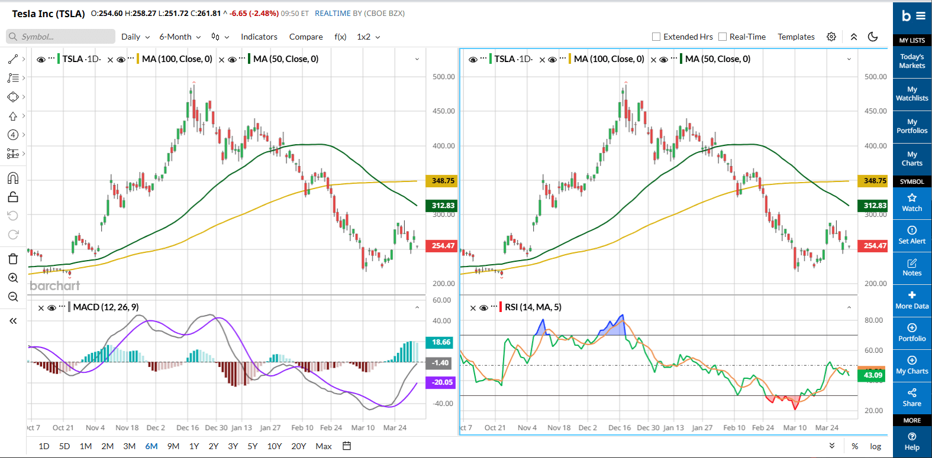Open the 6-Month period dropdown
The image size is (932, 458).
coord(180,37)
